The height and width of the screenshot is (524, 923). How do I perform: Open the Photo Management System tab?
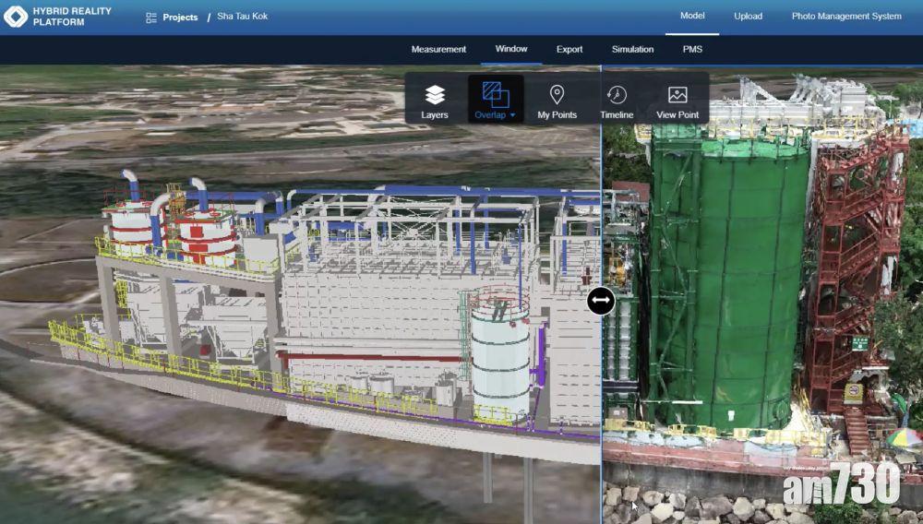click(x=846, y=16)
